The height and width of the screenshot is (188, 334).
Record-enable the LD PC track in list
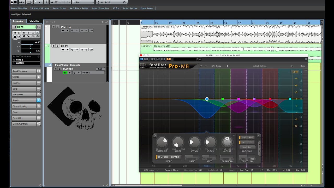(x=63, y=50)
